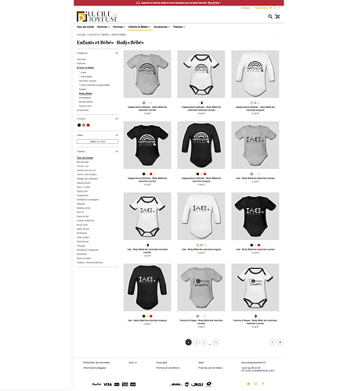The height and width of the screenshot is (391, 357).
Task: Collapse the Thèmes filter section
Action: pos(117,152)
